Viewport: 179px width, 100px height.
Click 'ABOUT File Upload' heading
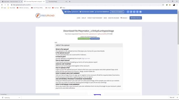click(63, 45)
